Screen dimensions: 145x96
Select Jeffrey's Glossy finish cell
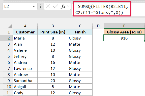[80, 56]
